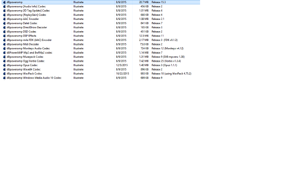
Task: Click the dBpoweramp Midi Decoder icon
Action: click(4, 44)
